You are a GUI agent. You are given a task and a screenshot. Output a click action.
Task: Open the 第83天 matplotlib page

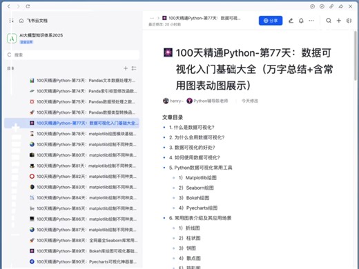[x=72, y=187]
